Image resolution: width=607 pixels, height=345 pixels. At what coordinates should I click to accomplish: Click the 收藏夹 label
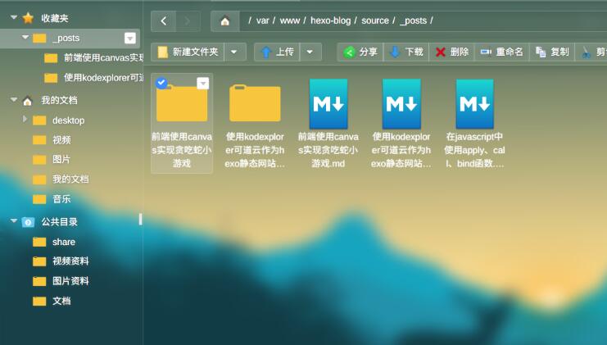(55, 18)
